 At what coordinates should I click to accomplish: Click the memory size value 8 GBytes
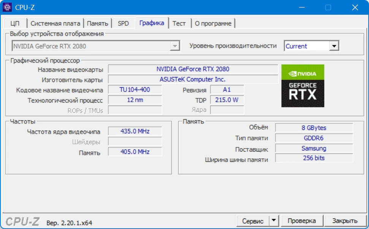(x=314, y=128)
